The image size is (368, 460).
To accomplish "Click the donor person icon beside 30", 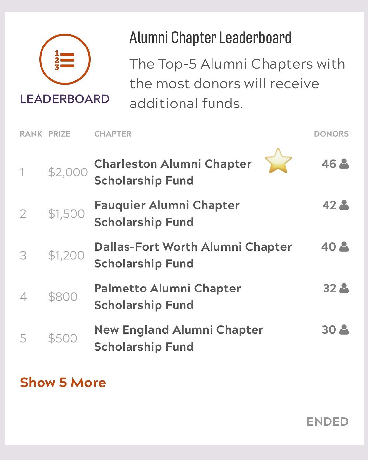I will [344, 330].
